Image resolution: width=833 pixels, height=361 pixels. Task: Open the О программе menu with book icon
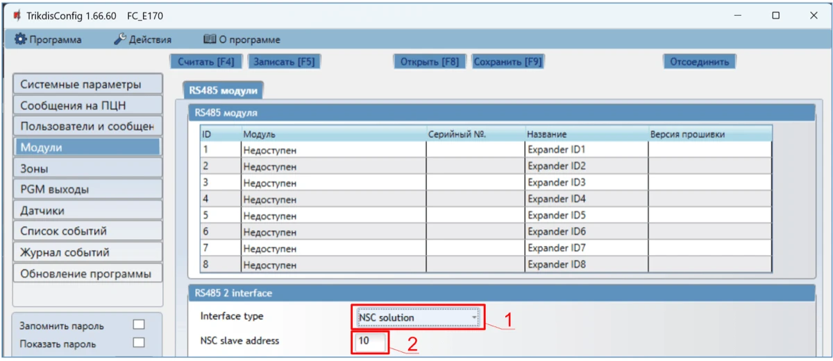242,39
